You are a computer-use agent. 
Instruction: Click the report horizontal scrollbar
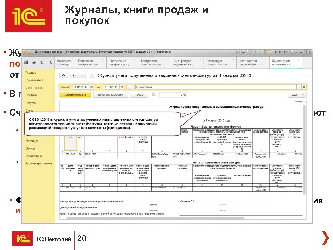pyautogui.click(x=155, y=218)
